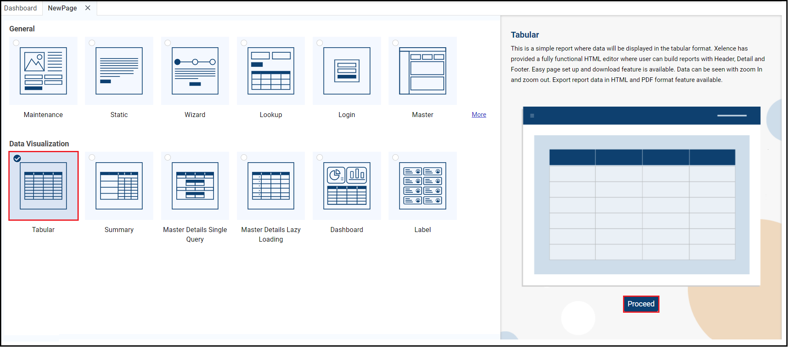Click the Tabular report template icon
This screenshot has width=788, height=347.
tap(44, 186)
